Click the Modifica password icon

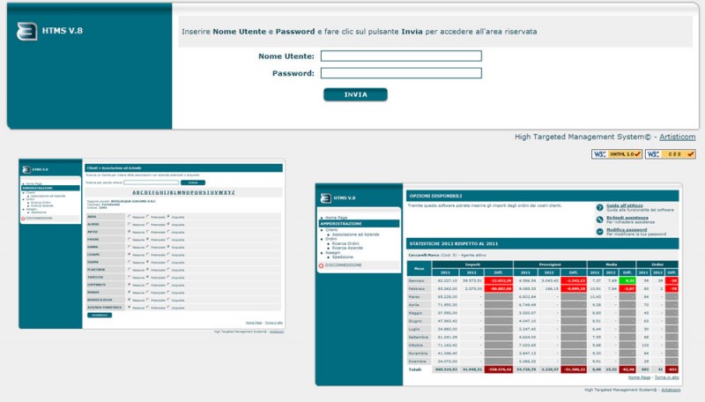click(x=599, y=232)
